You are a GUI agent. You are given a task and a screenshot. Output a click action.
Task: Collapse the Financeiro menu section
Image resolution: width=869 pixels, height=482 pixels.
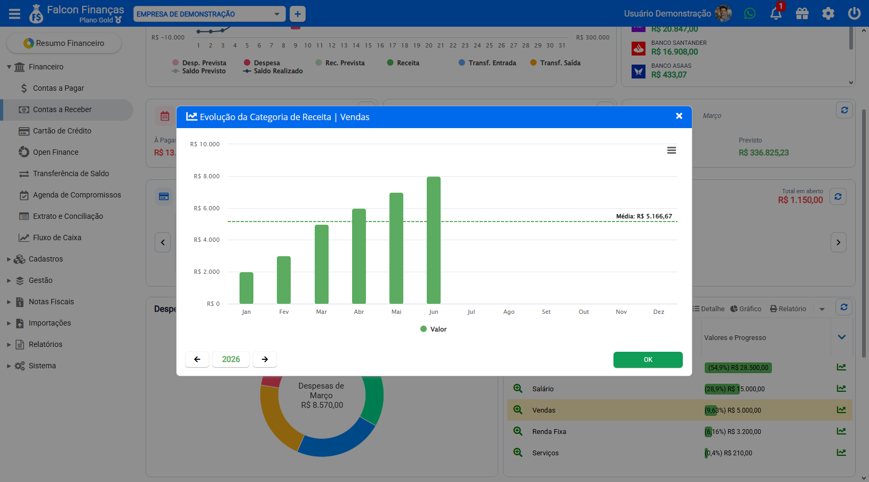pos(9,67)
